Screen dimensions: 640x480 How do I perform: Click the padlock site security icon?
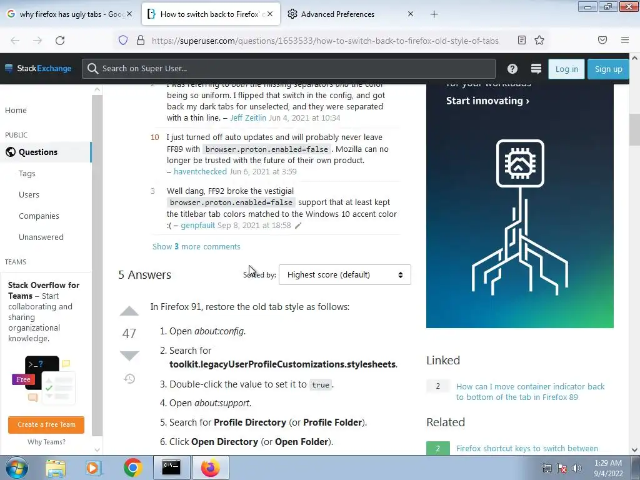coord(141,40)
